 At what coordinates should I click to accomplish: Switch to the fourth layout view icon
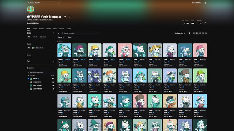(203, 34)
